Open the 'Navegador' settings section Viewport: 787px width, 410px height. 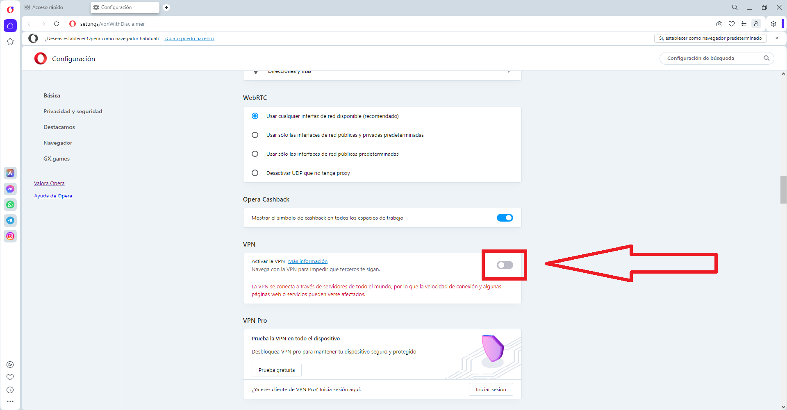pyautogui.click(x=58, y=143)
